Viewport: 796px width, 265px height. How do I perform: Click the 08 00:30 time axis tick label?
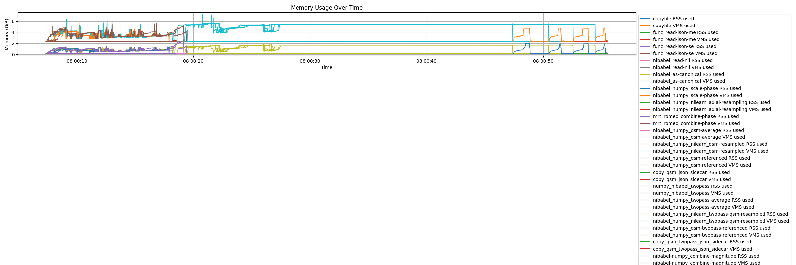point(310,61)
